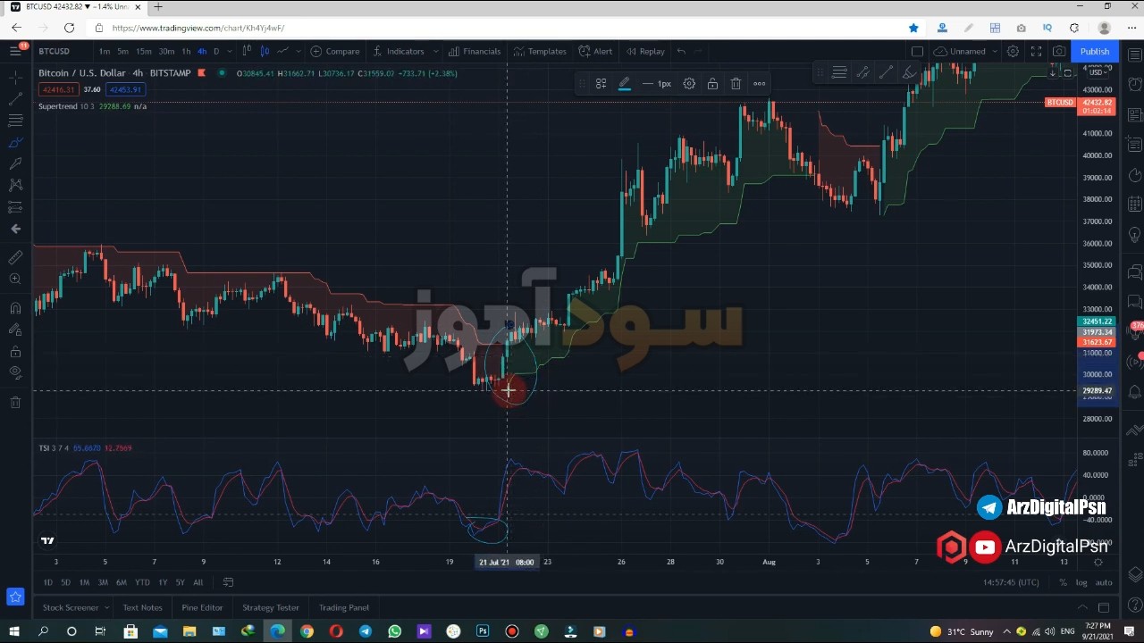
Task: Click the magnet mode icon
Action: pyautogui.click(x=15, y=308)
